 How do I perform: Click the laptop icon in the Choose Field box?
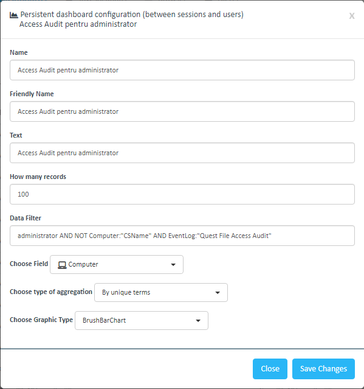pyautogui.click(x=62, y=265)
